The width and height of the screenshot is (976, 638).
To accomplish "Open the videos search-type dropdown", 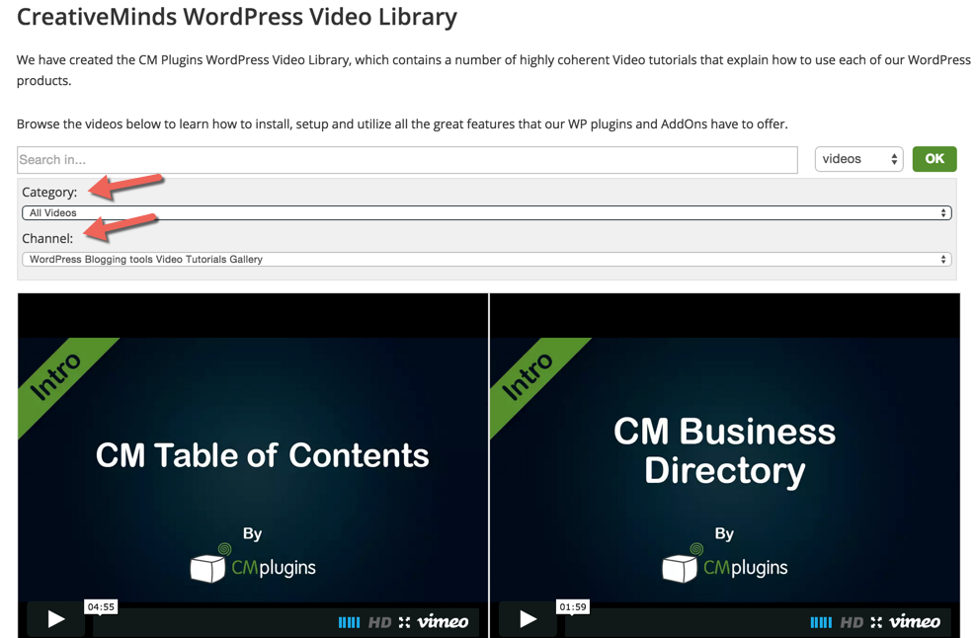I will pyautogui.click(x=859, y=159).
